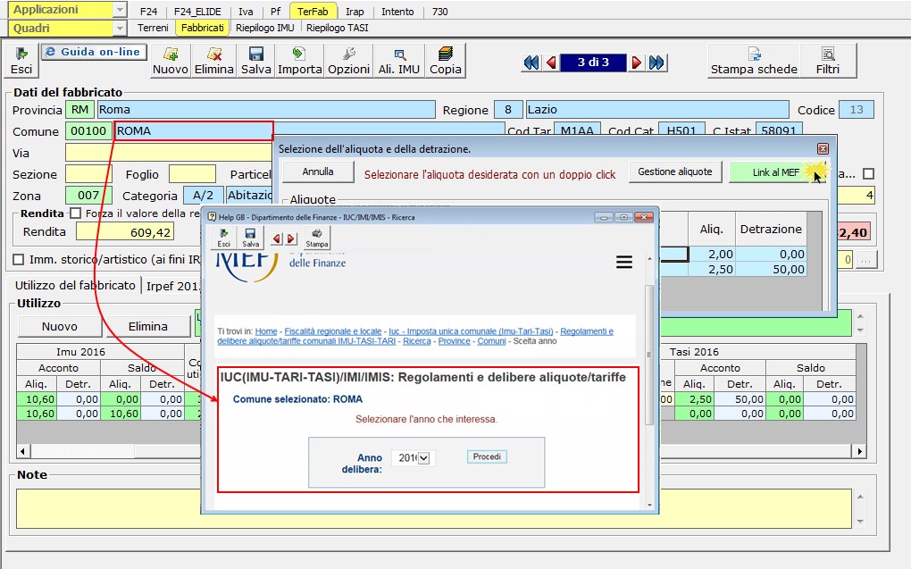Viewport: 911px width, 569px height.
Task: Click the Importa toolbar icon
Action: point(299,61)
